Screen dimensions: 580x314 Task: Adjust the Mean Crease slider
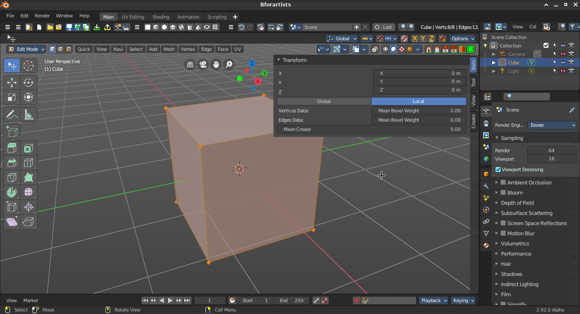(x=372, y=129)
